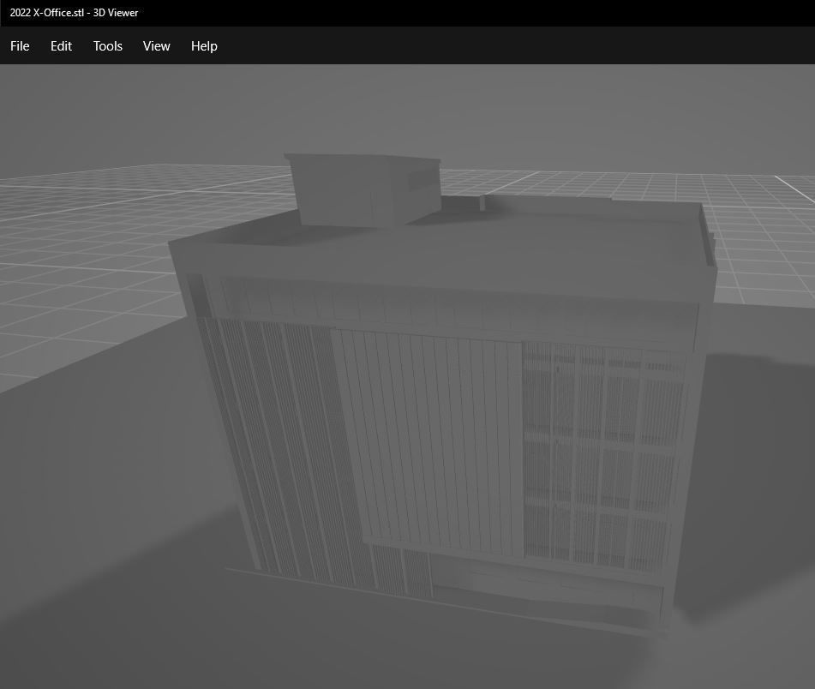Open the Edit menu
The image size is (815, 689).
61,46
